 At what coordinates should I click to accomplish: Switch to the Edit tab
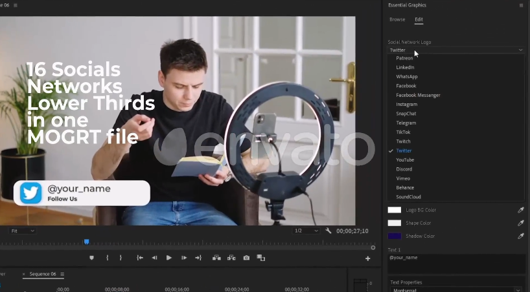pyautogui.click(x=419, y=19)
